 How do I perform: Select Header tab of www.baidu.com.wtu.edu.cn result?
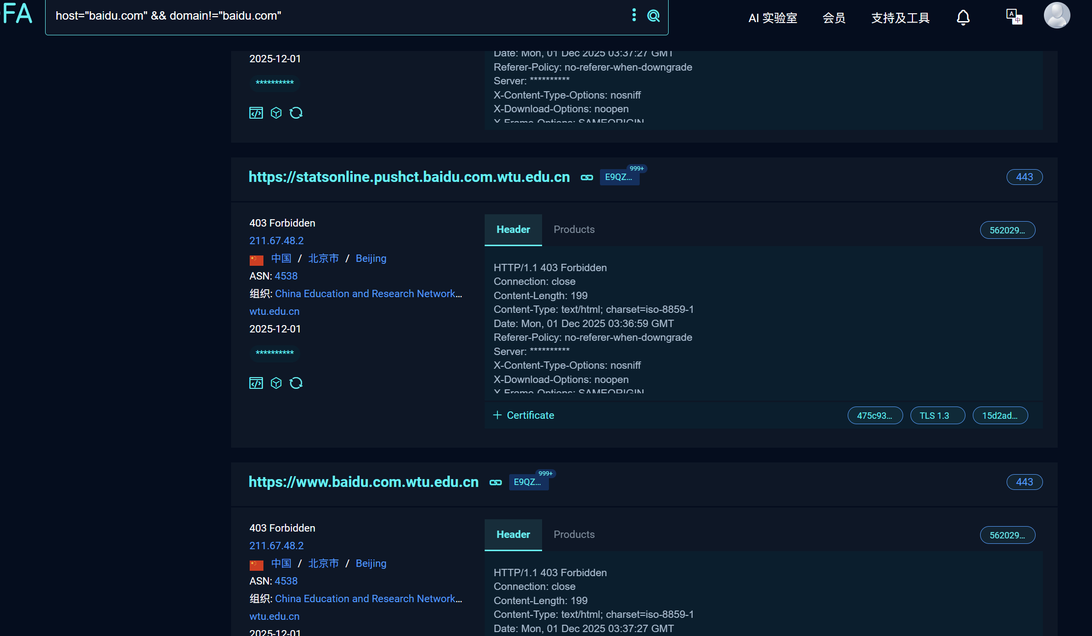[x=513, y=534]
